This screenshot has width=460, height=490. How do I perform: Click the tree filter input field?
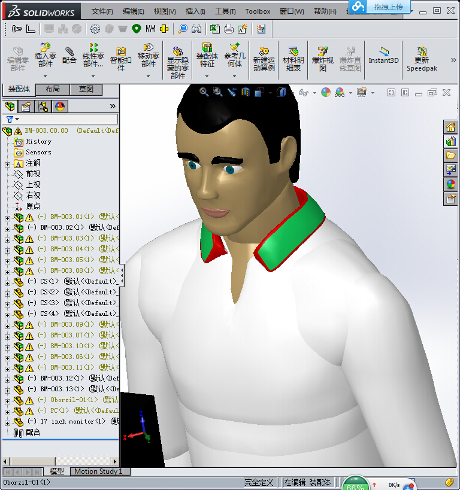pyautogui.click(x=69, y=119)
